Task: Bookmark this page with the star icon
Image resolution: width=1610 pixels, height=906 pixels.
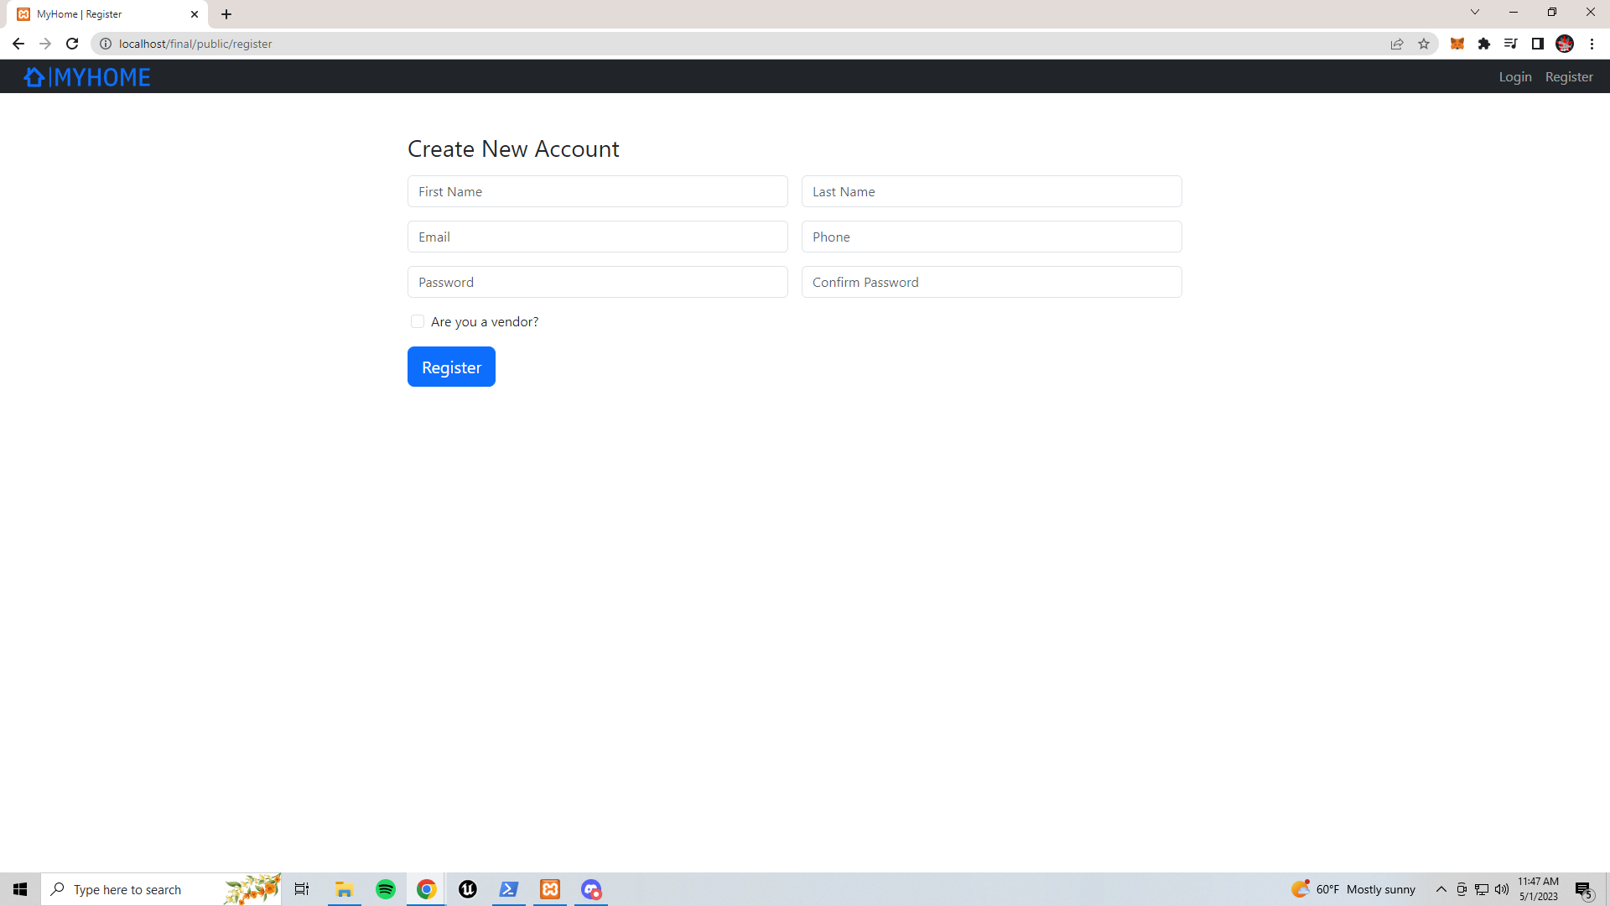Action: coord(1424,44)
